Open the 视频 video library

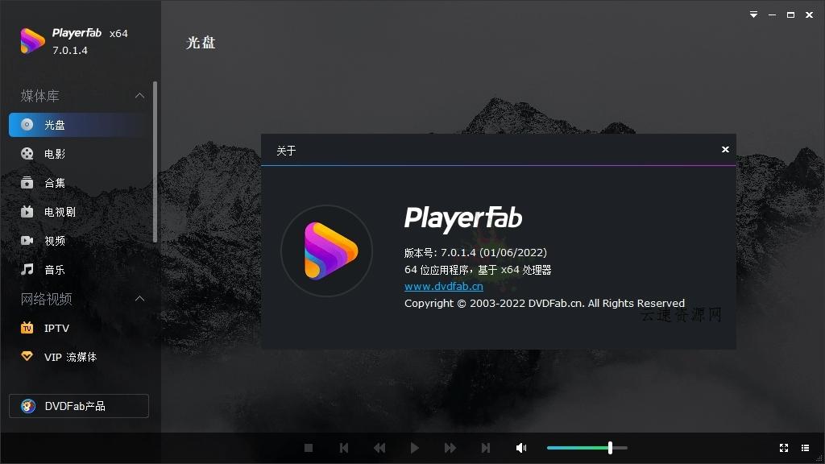click(54, 241)
